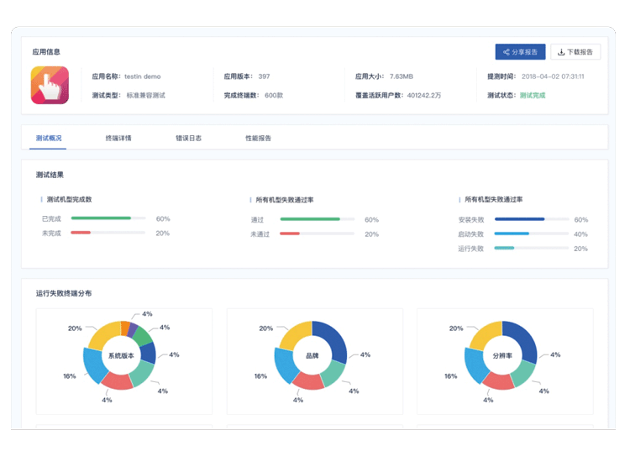Click the 运行失败终端分布 section heading
Screen dimensions: 630x462
[64, 293]
